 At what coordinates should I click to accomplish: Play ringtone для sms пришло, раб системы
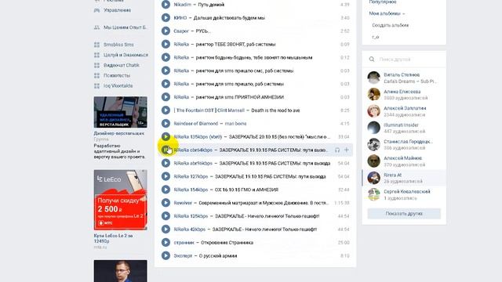coord(166,84)
